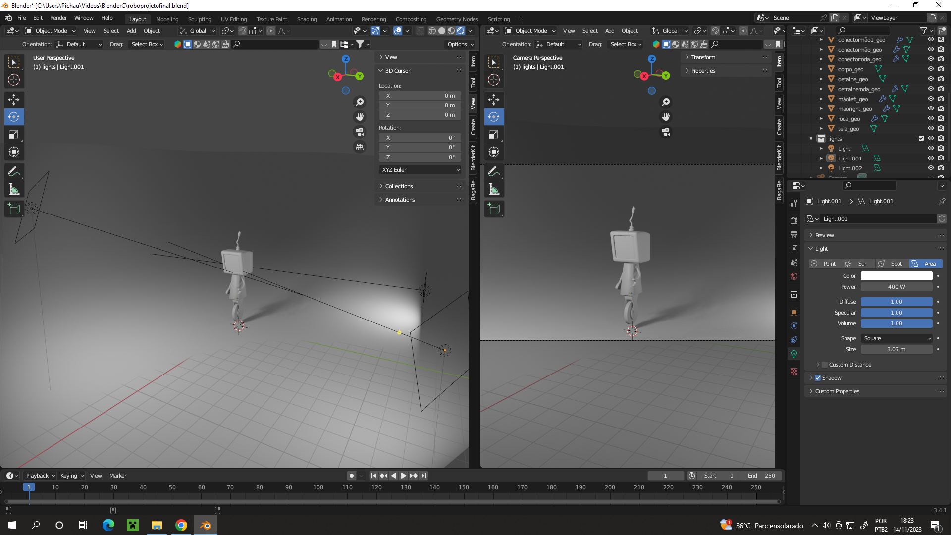
Task: Toggle camera view icon in left viewport
Action: [x=360, y=132]
